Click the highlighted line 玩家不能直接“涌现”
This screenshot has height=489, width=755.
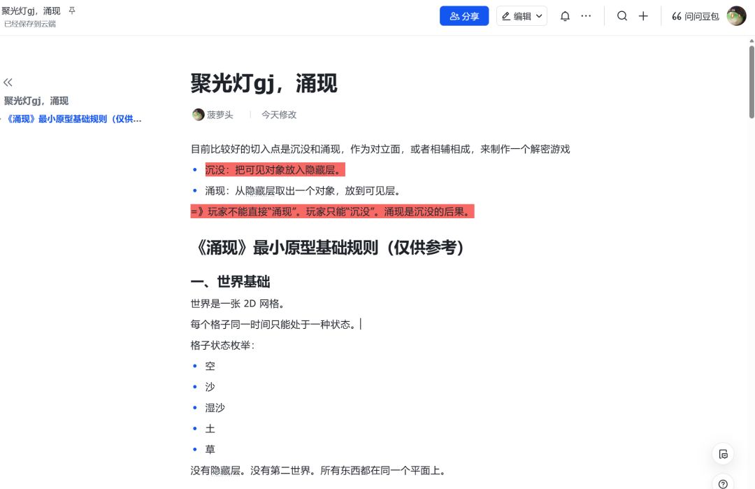[332, 211]
